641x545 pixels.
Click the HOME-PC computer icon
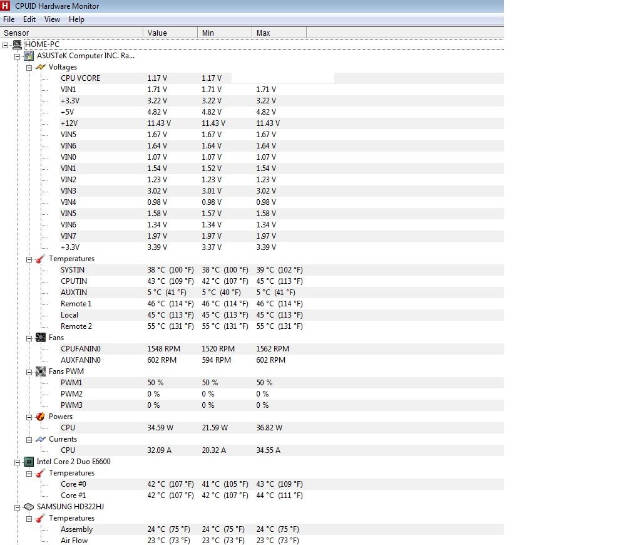(x=17, y=44)
